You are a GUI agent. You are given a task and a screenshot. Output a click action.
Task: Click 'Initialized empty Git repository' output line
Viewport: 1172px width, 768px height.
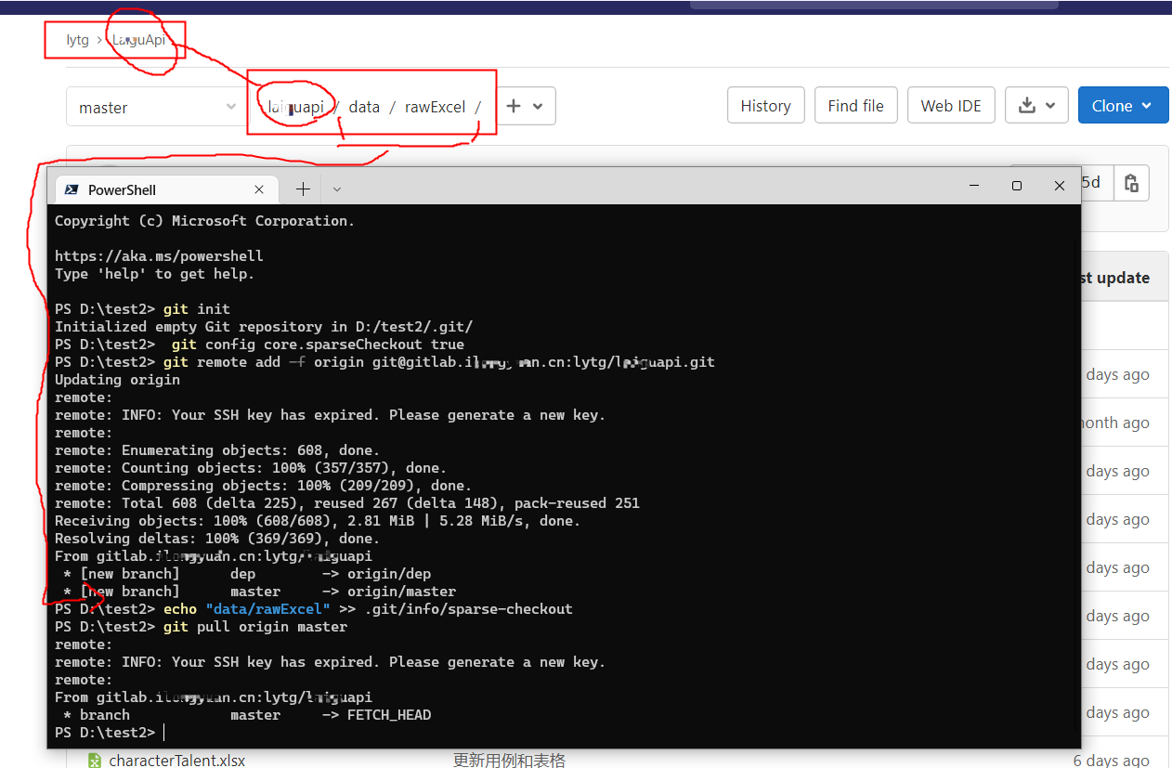tap(264, 327)
